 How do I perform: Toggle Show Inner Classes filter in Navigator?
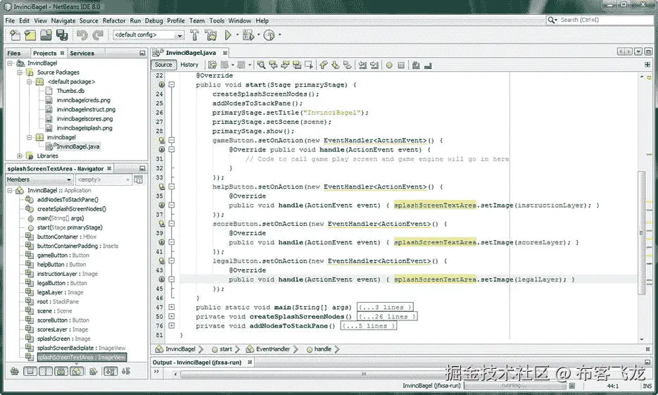tap(77, 371)
